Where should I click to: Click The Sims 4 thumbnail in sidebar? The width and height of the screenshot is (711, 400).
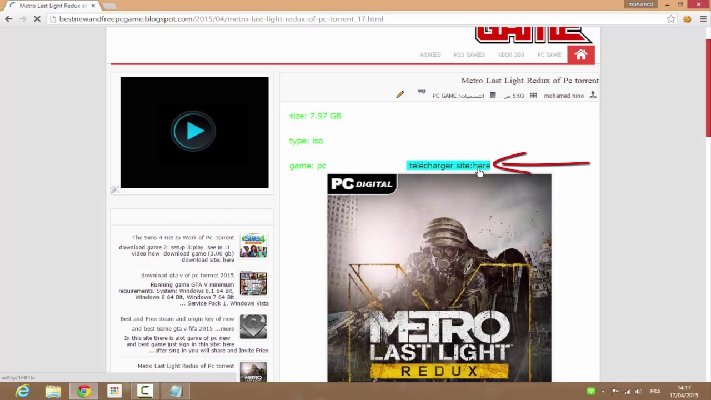(253, 246)
